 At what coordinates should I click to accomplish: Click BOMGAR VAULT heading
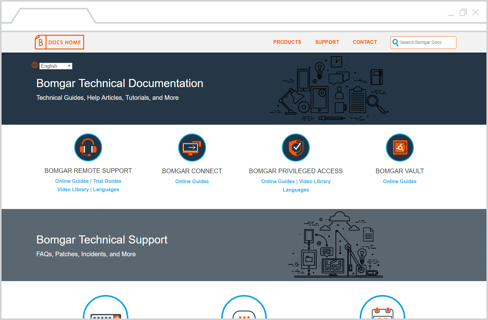tap(400, 171)
